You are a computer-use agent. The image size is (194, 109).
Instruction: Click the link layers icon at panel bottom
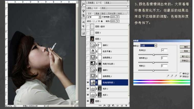[100, 105]
